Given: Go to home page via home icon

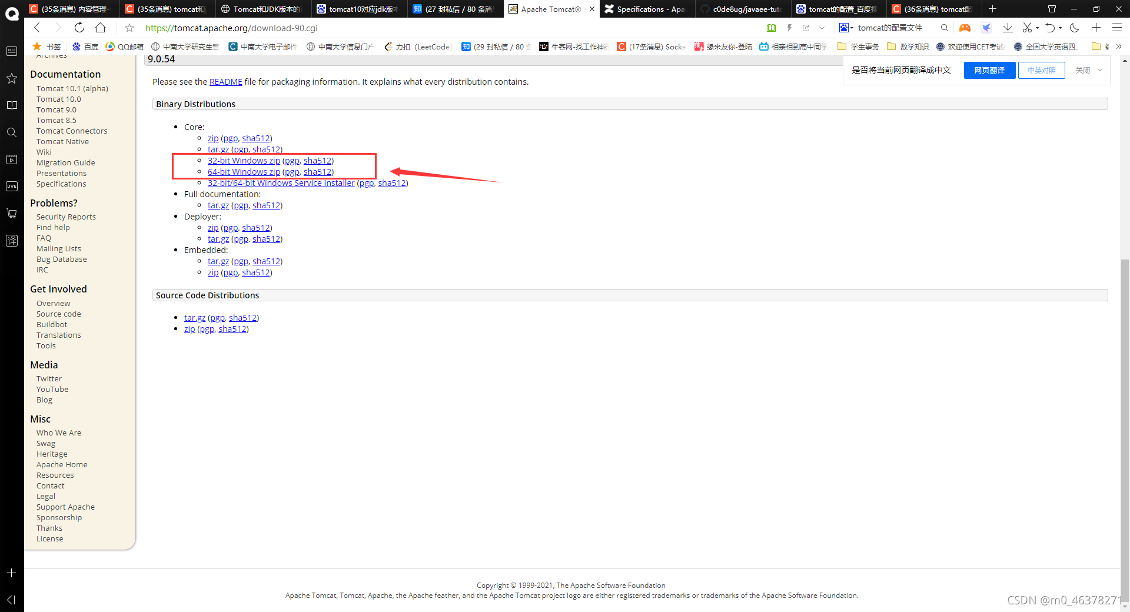Looking at the screenshot, I should [100, 28].
